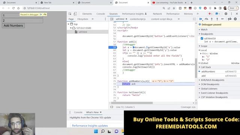Screen dimensions: 240x135
Task: Step into next function call
Action: (211, 19)
